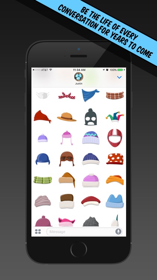The width and height of the screenshot is (157, 280).
Task: Select the white face mask sticker
Action: point(43,95)
